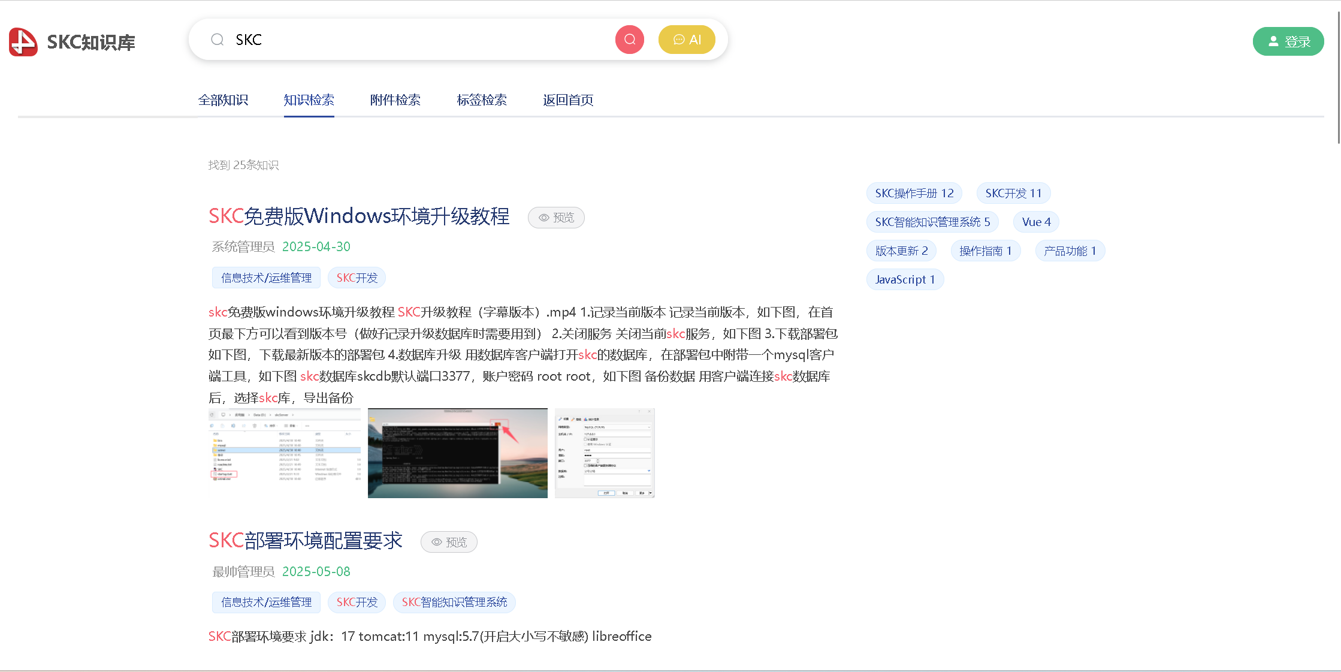Click the page vertical scrollbar
The image size is (1341, 672).
click(1338, 78)
